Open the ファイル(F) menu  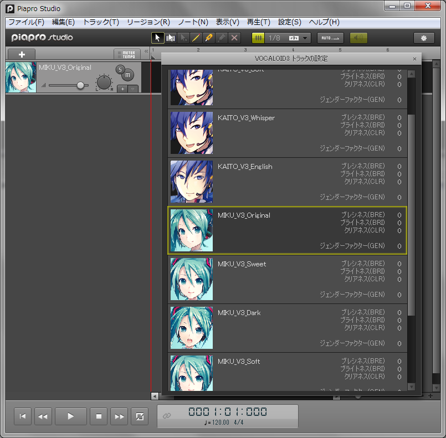27,22
